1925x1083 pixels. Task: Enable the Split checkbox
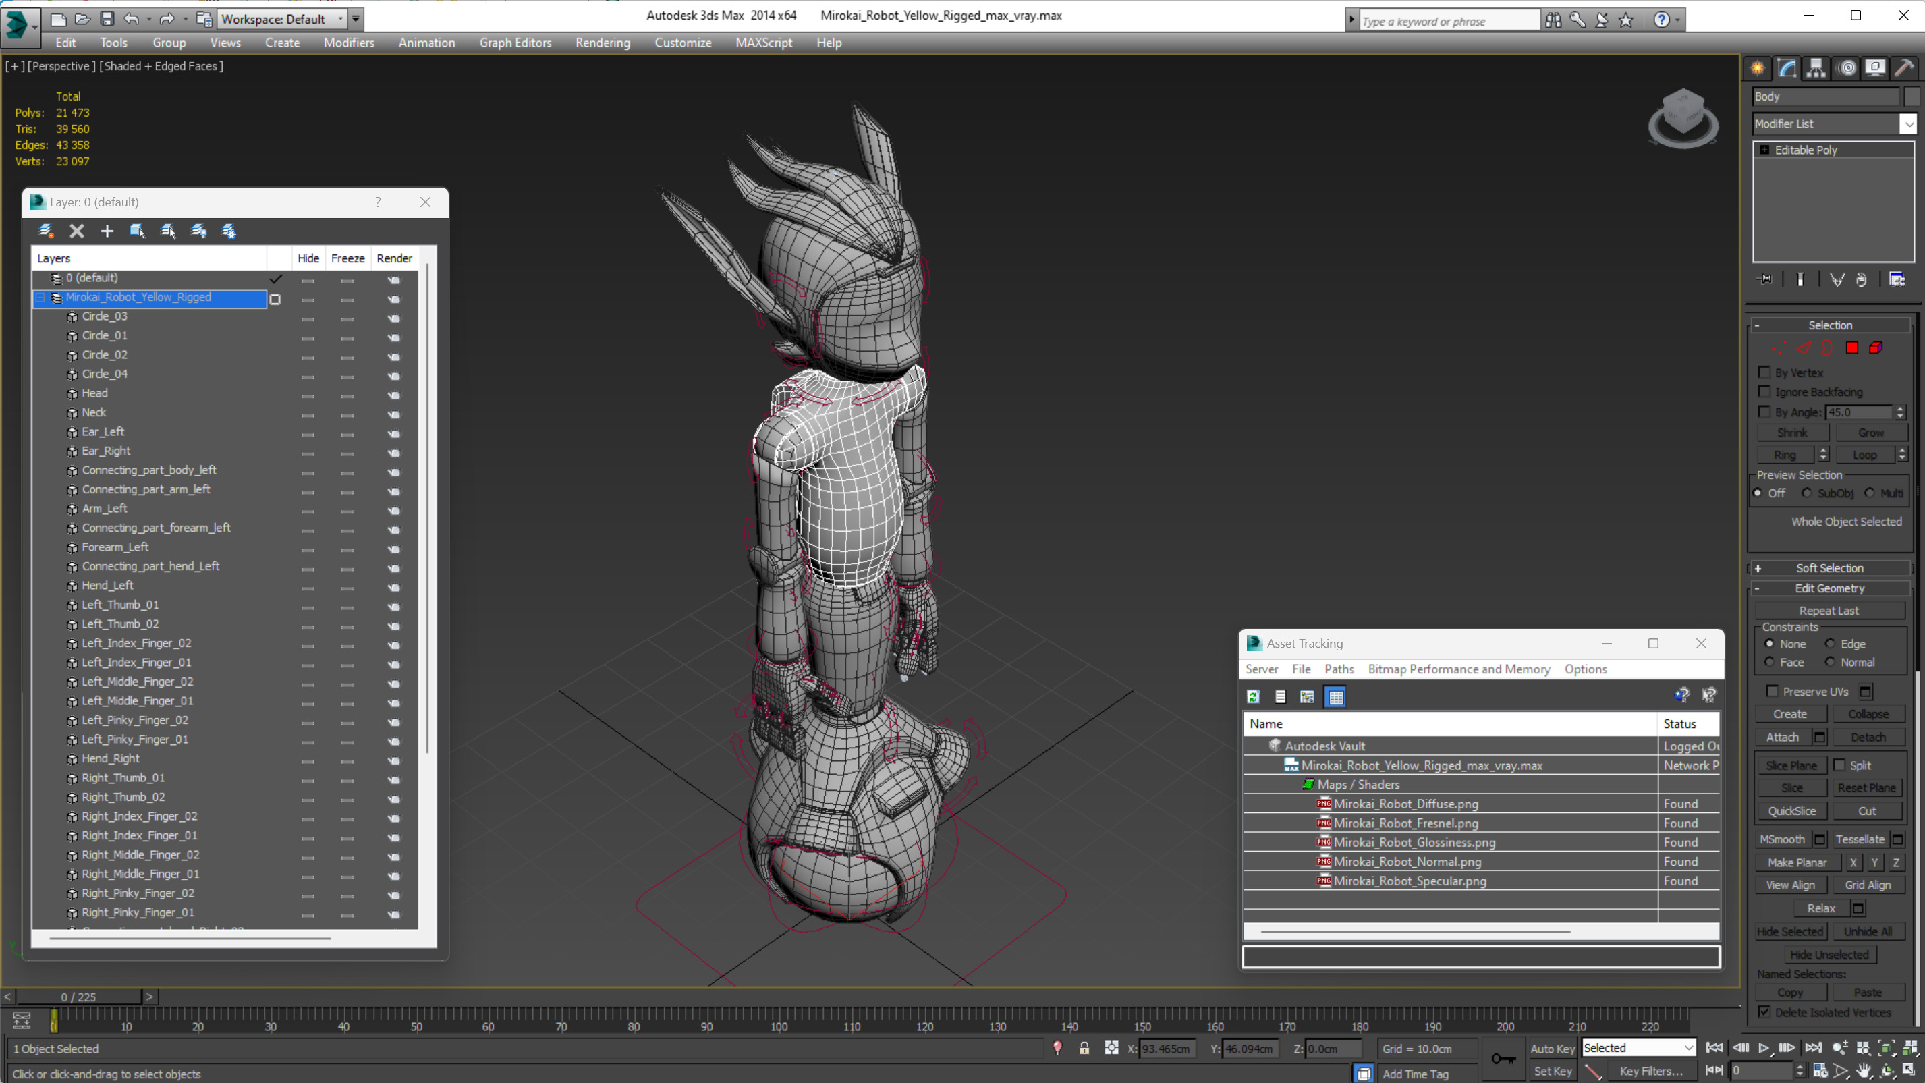click(x=1839, y=765)
